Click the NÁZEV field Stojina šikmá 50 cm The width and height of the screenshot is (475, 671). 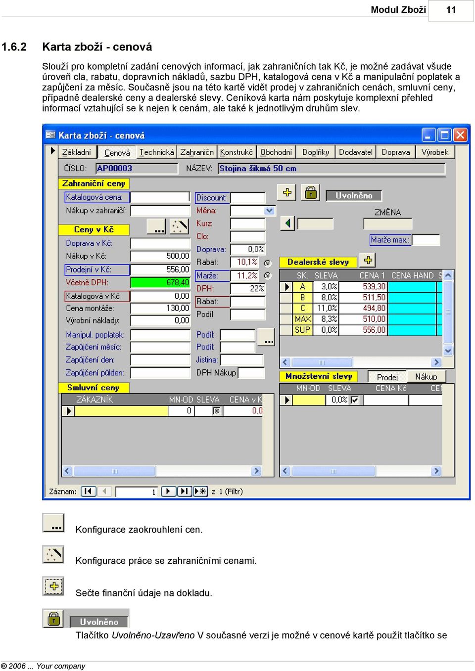point(332,168)
